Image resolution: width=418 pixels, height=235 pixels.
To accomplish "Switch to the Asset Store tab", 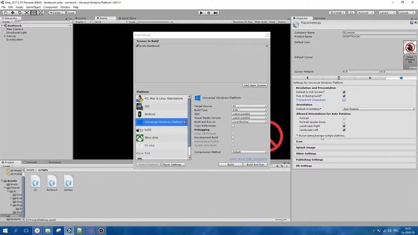I will (127, 18).
